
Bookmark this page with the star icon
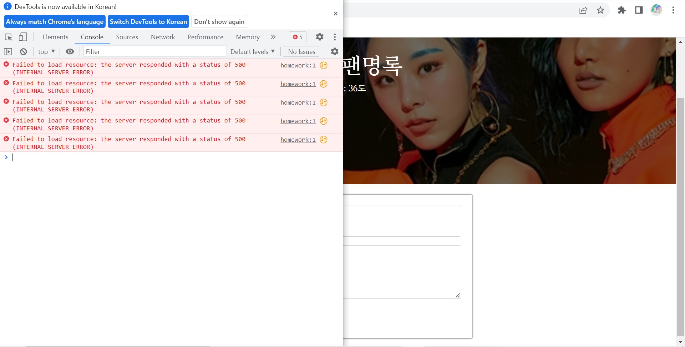point(600,10)
